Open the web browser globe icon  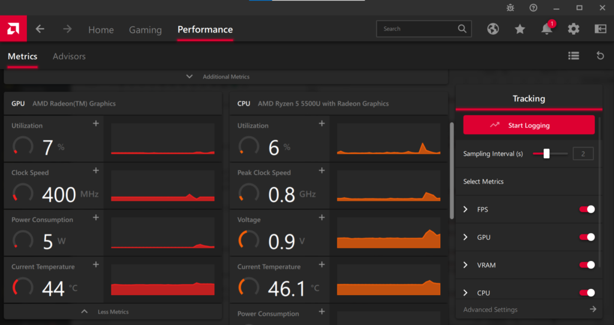[493, 29]
